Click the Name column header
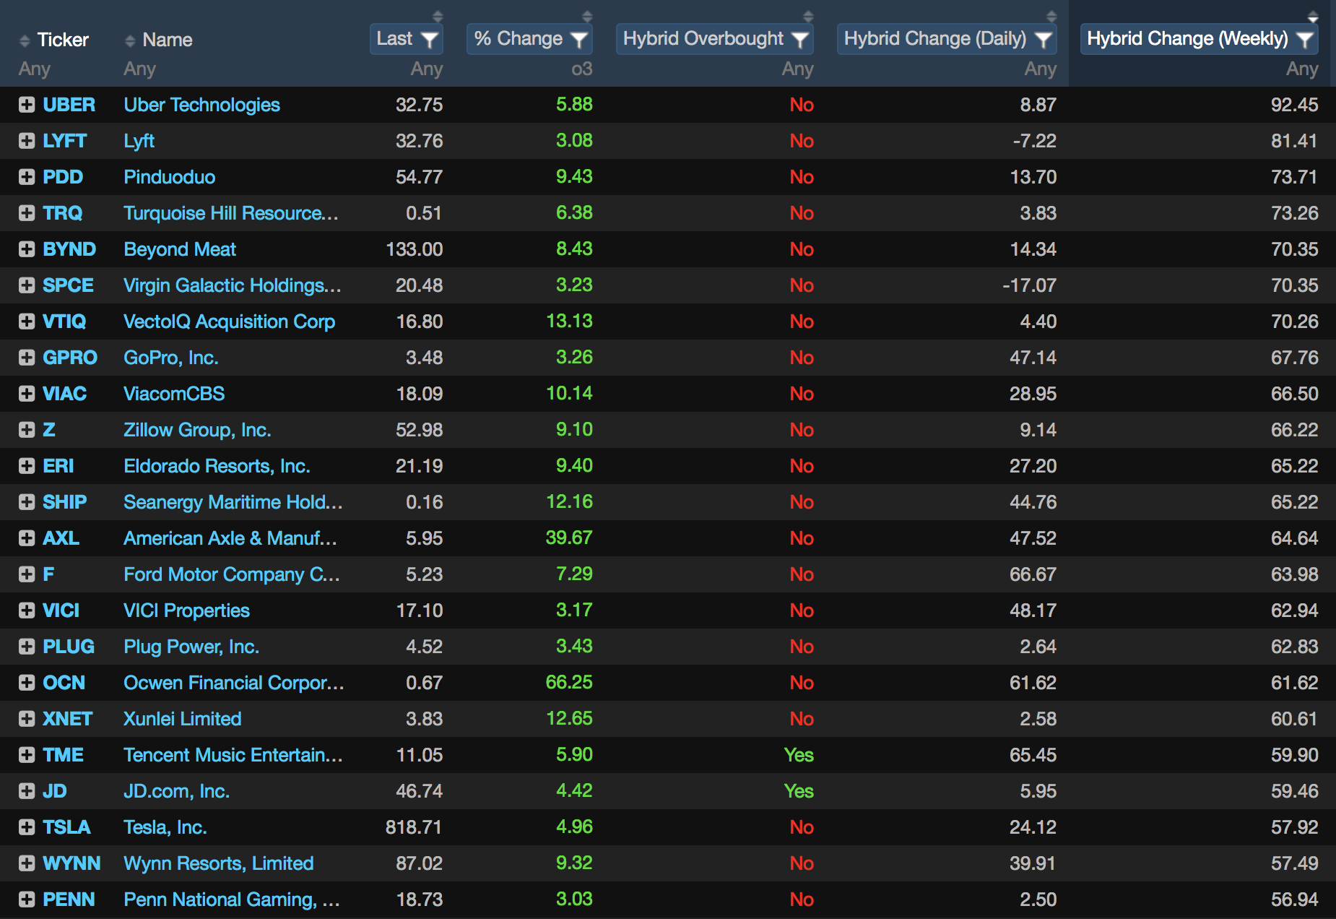The image size is (1336, 919). [168, 40]
